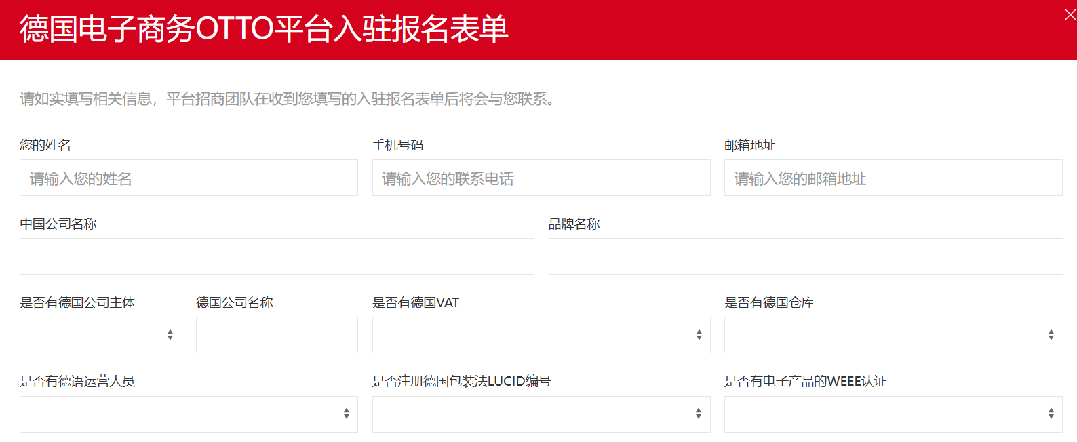
Task: Select the 中国公司名称 input box
Action: tap(277, 256)
